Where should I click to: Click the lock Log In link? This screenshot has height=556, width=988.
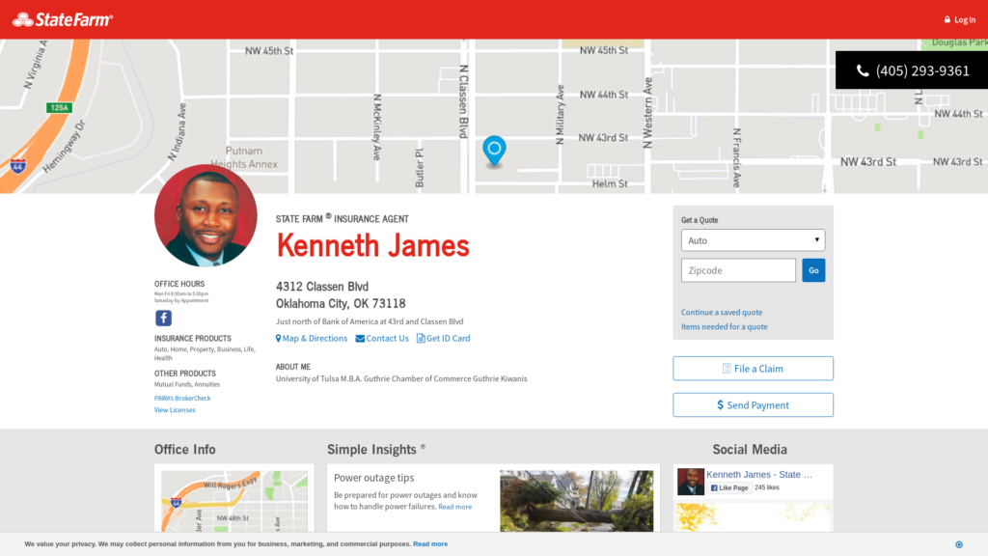tap(959, 20)
